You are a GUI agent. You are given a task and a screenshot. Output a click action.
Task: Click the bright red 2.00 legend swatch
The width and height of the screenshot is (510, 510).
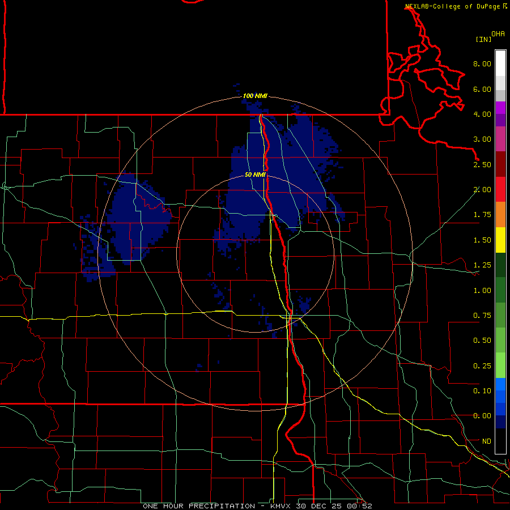pos(500,189)
